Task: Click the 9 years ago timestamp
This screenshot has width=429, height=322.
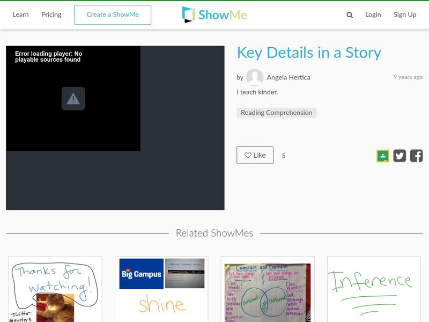Action: click(x=408, y=77)
